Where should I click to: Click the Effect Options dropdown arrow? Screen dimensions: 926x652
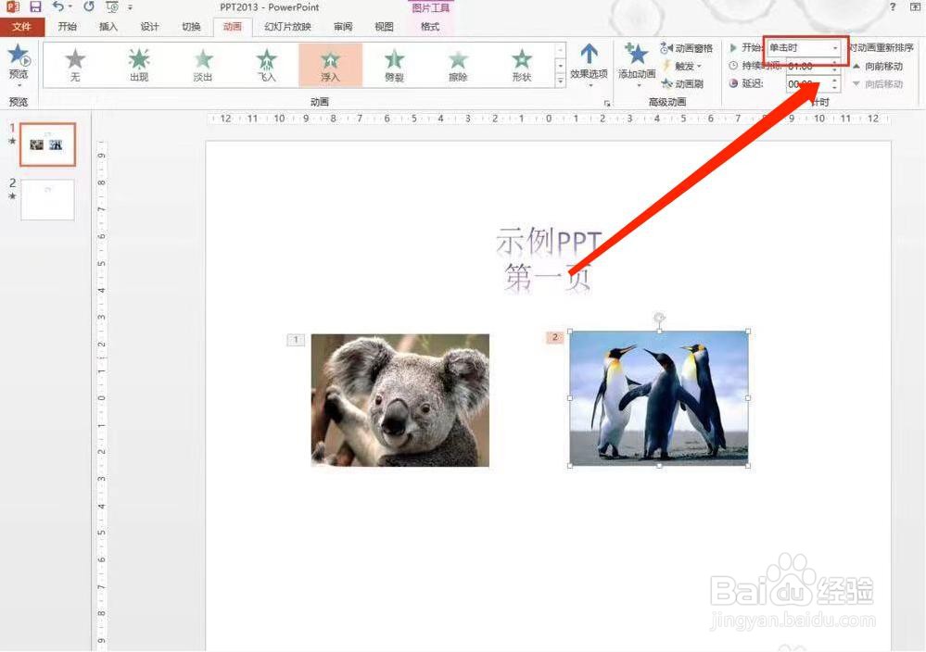589,85
